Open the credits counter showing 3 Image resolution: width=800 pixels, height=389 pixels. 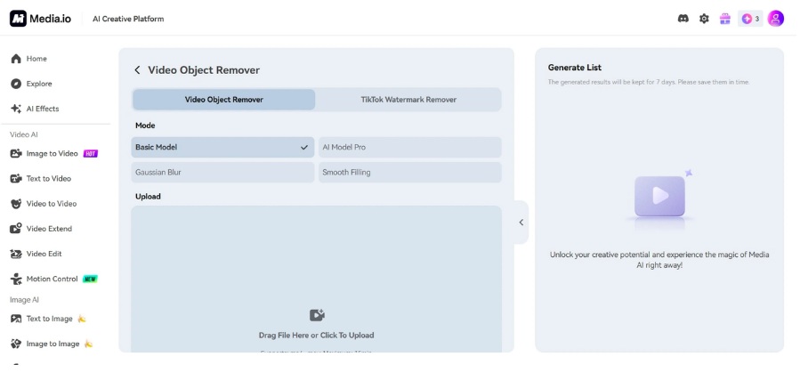(750, 19)
